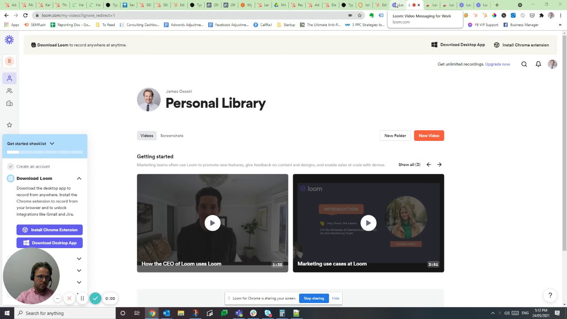Click the checklist progress bar
567x319 pixels.
(x=45, y=152)
